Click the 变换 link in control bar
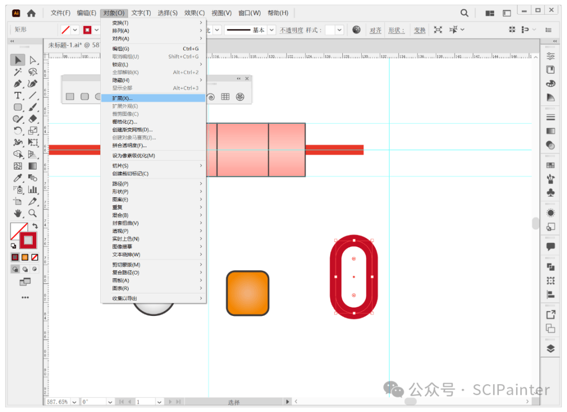Screen dimensions: 567x412 [x=419, y=30]
